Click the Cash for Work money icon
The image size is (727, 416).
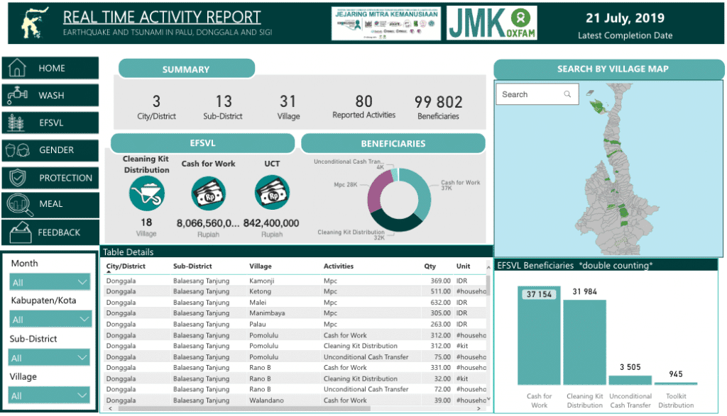(x=209, y=193)
